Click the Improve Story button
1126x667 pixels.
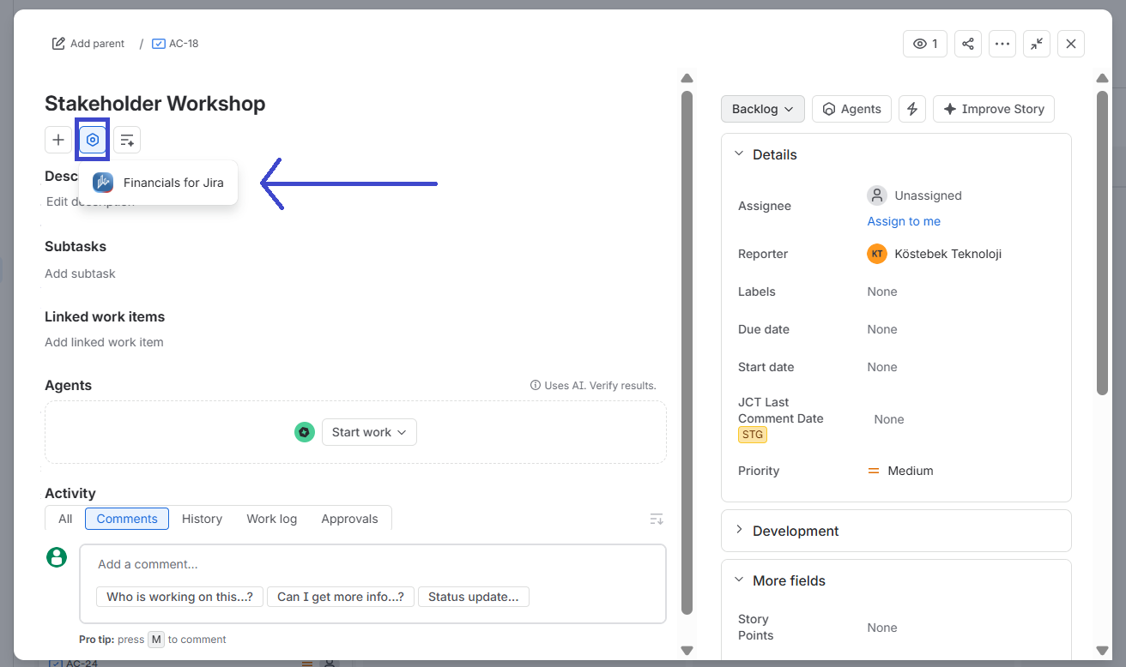[994, 109]
